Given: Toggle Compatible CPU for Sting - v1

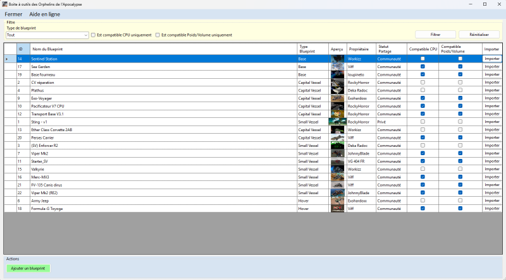Looking at the screenshot, I should pos(423,122).
